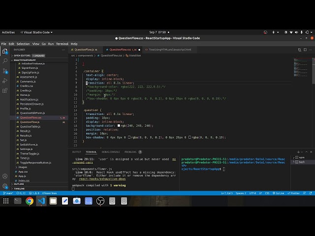Click the rgb(240, 240, 240) color swatch

pyautogui.click(x=119, y=126)
